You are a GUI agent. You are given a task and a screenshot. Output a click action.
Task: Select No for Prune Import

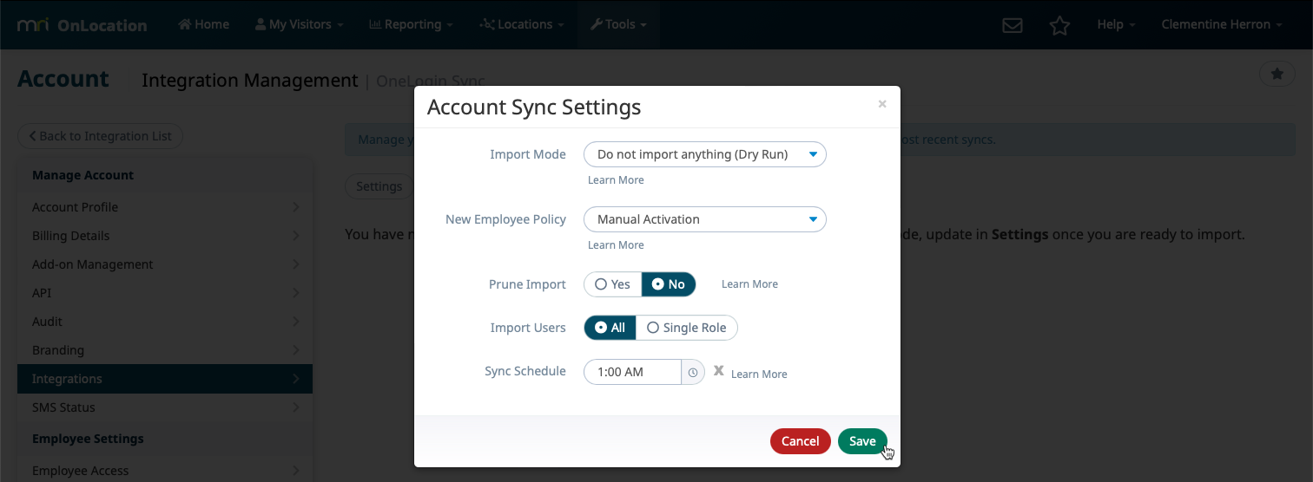pyautogui.click(x=669, y=284)
